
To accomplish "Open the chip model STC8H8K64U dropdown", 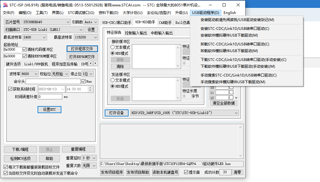I will point(46,22).
